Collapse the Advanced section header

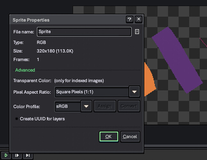tap(25, 70)
